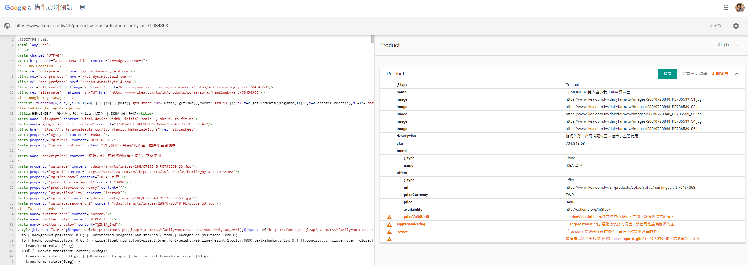Click the missing global ID warning icon
Image resolution: width=748 pixels, height=265 pixels.
tap(389, 239)
